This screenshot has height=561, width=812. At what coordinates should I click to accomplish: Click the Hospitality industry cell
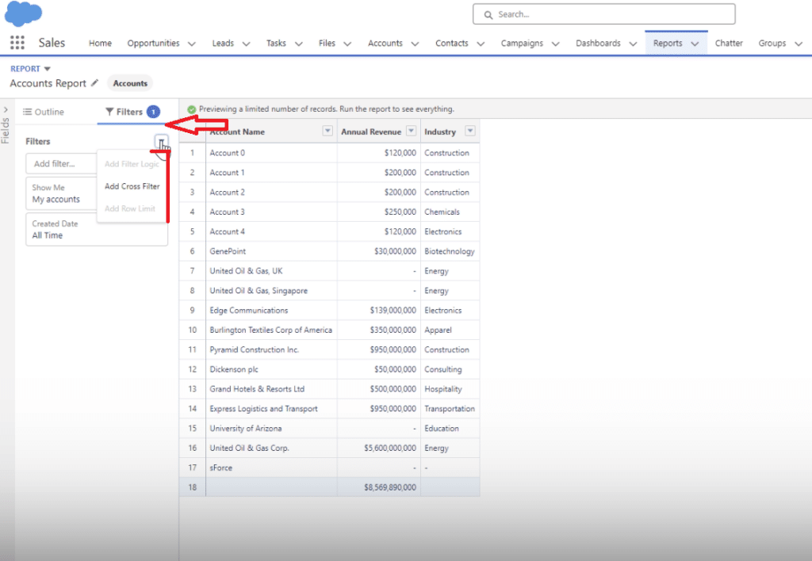click(450, 389)
